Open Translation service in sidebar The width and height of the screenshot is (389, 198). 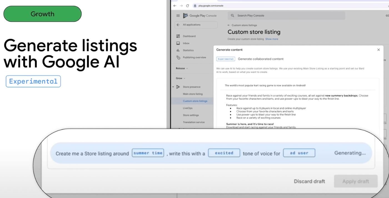point(194,122)
